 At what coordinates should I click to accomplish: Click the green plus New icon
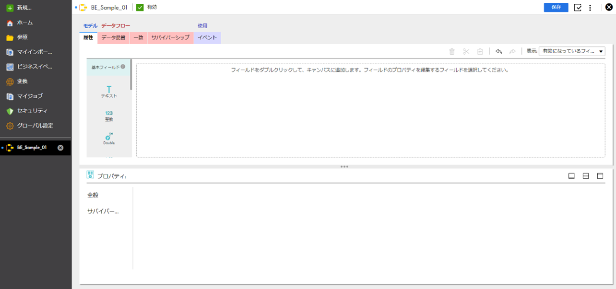point(10,8)
